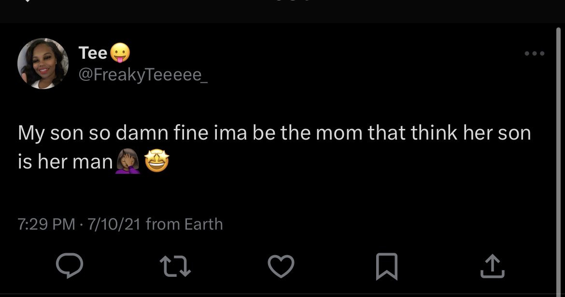
Task: Click the display name "Tee"
Action: (x=93, y=52)
